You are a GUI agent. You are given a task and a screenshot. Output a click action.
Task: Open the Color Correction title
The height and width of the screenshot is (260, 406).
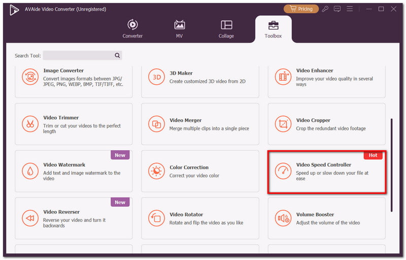click(189, 168)
